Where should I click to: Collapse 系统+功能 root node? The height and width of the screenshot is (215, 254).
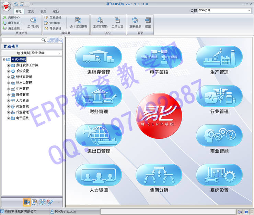click(x=4, y=59)
